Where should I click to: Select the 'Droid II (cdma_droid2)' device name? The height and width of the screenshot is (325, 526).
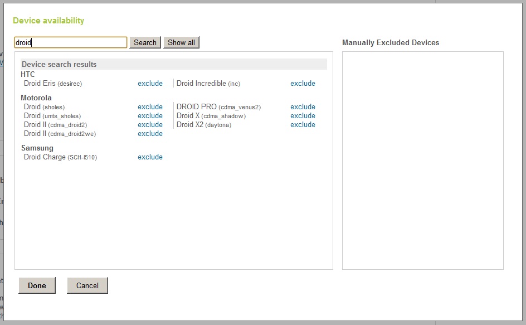pyautogui.click(x=55, y=125)
